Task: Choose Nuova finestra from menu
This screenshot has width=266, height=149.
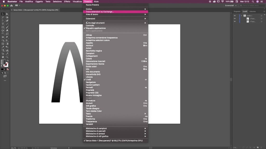Action: pos(92,5)
